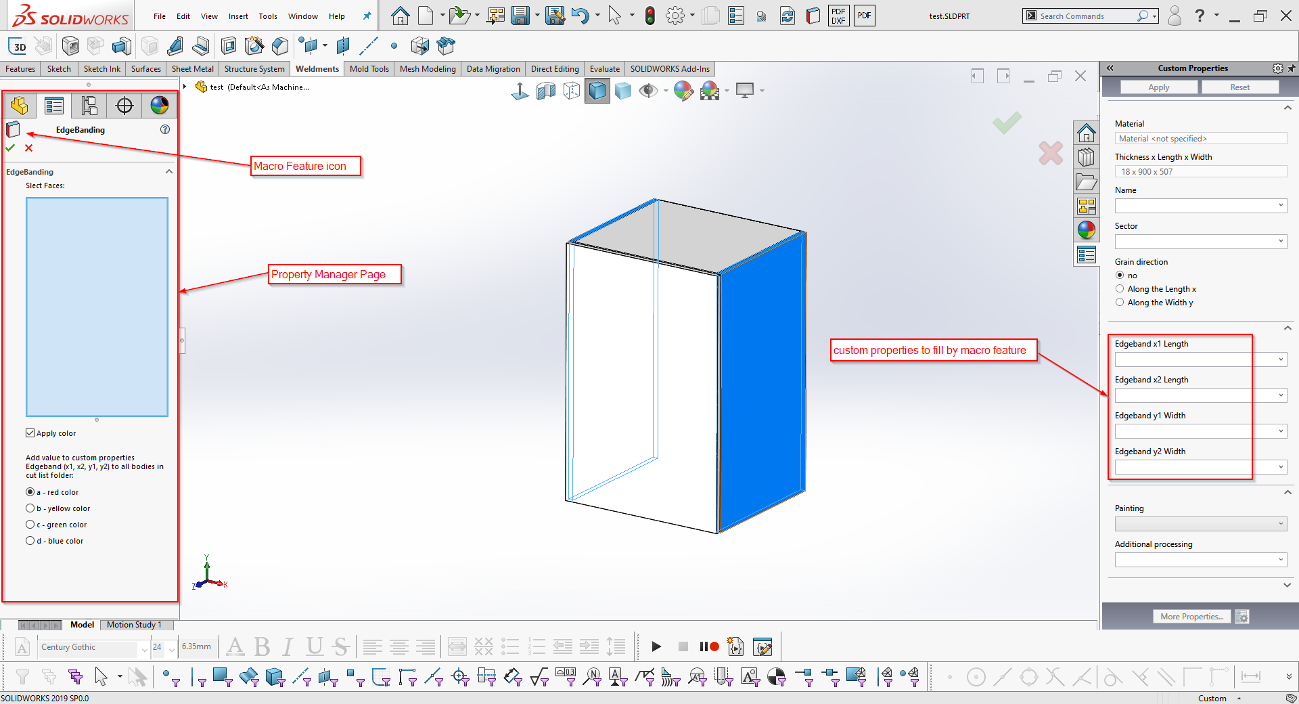The height and width of the screenshot is (704, 1299).
Task: Open EdgeBanding help question mark
Action: click(x=165, y=129)
